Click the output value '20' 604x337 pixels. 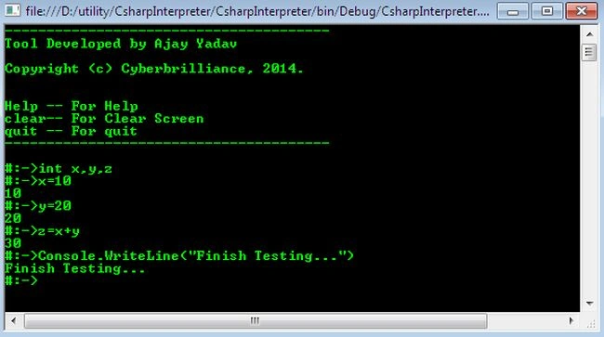click(x=13, y=218)
